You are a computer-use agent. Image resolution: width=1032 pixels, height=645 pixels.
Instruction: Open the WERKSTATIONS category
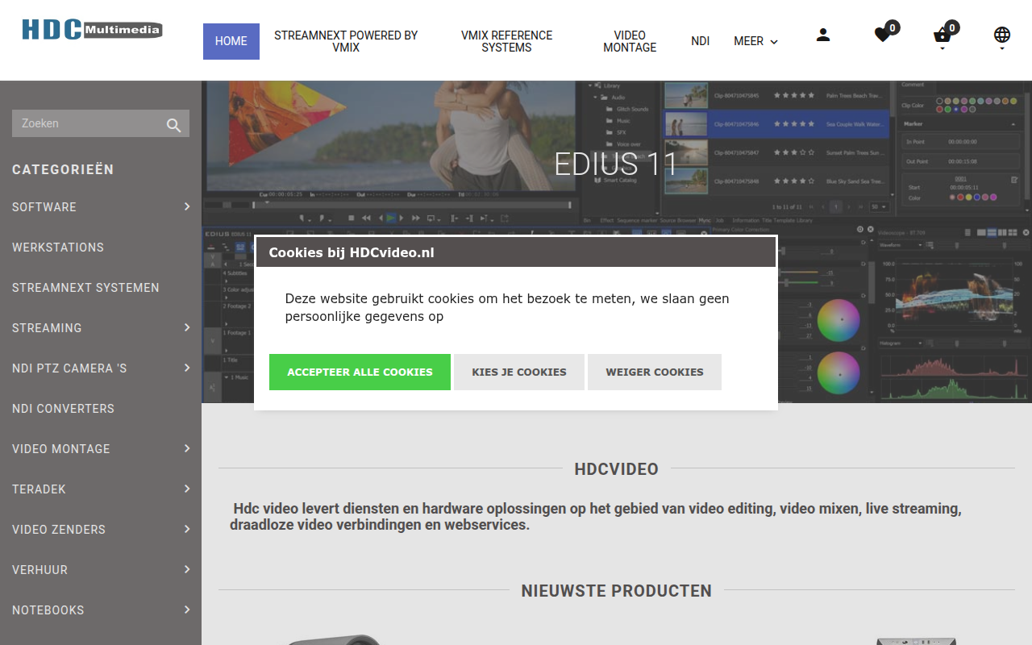tap(58, 248)
